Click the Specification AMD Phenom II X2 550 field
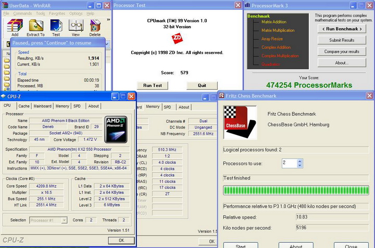 pos(79,149)
